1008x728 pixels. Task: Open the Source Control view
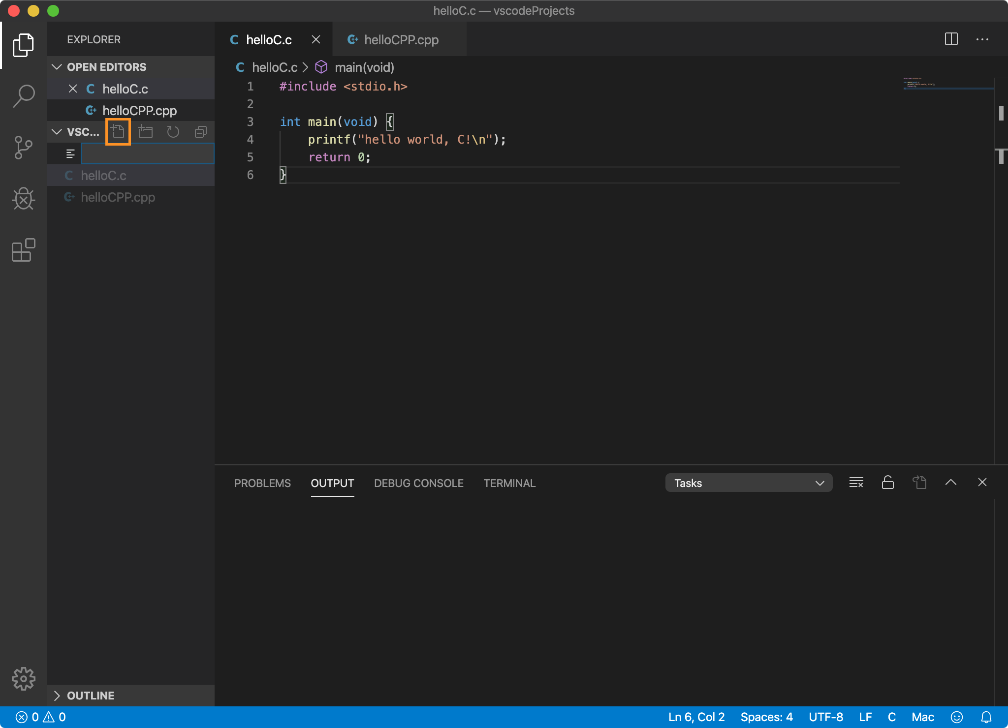[x=24, y=148]
